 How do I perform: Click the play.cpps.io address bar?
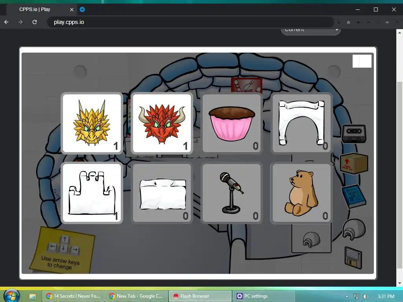pos(190,22)
